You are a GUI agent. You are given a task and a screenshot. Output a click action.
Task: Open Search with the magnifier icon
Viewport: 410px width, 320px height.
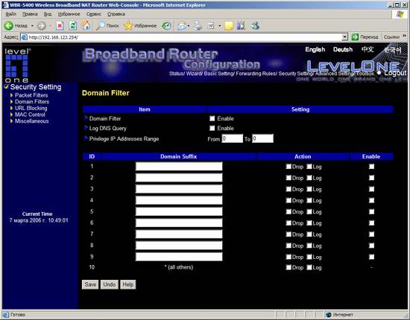(x=100, y=25)
